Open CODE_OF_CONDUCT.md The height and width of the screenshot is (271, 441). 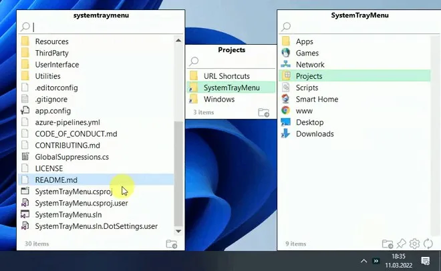tap(96, 133)
